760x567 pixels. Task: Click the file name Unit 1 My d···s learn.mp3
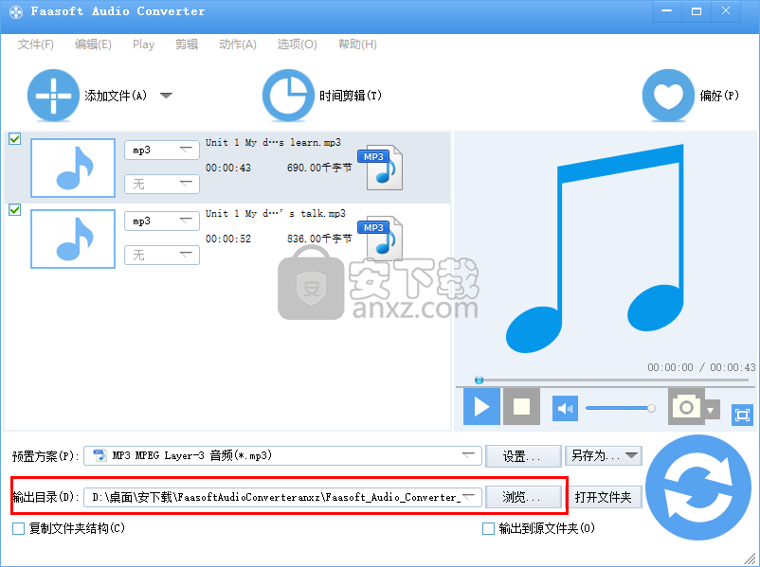coord(273,142)
